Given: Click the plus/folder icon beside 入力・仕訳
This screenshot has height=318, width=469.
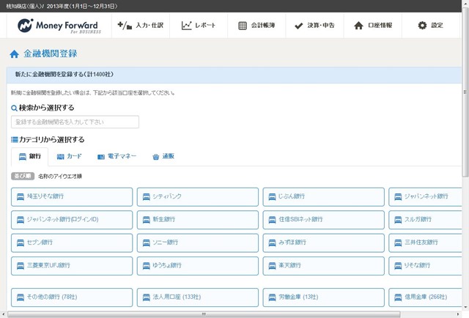Looking at the screenshot, I should coord(125,26).
